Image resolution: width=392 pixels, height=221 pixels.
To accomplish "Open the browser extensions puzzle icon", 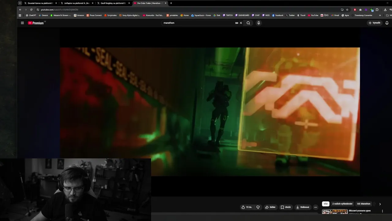I will click(x=377, y=10).
